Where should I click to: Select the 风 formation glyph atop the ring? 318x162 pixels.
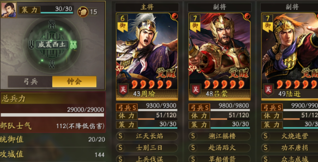52,25
